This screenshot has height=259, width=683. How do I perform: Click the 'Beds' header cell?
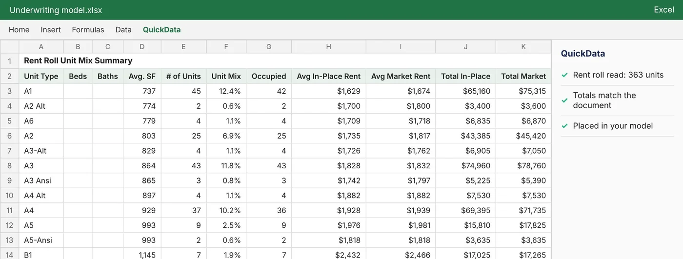click(x=78, y=76)
